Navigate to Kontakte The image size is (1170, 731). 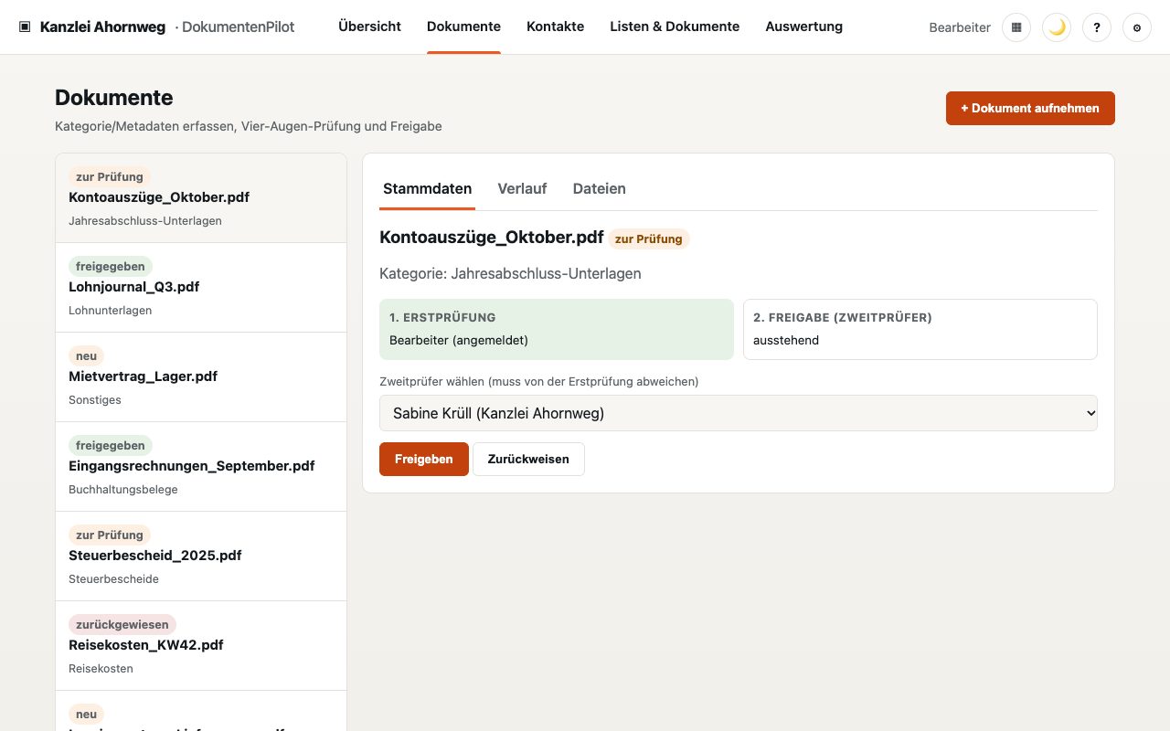(x=555, y=26)
